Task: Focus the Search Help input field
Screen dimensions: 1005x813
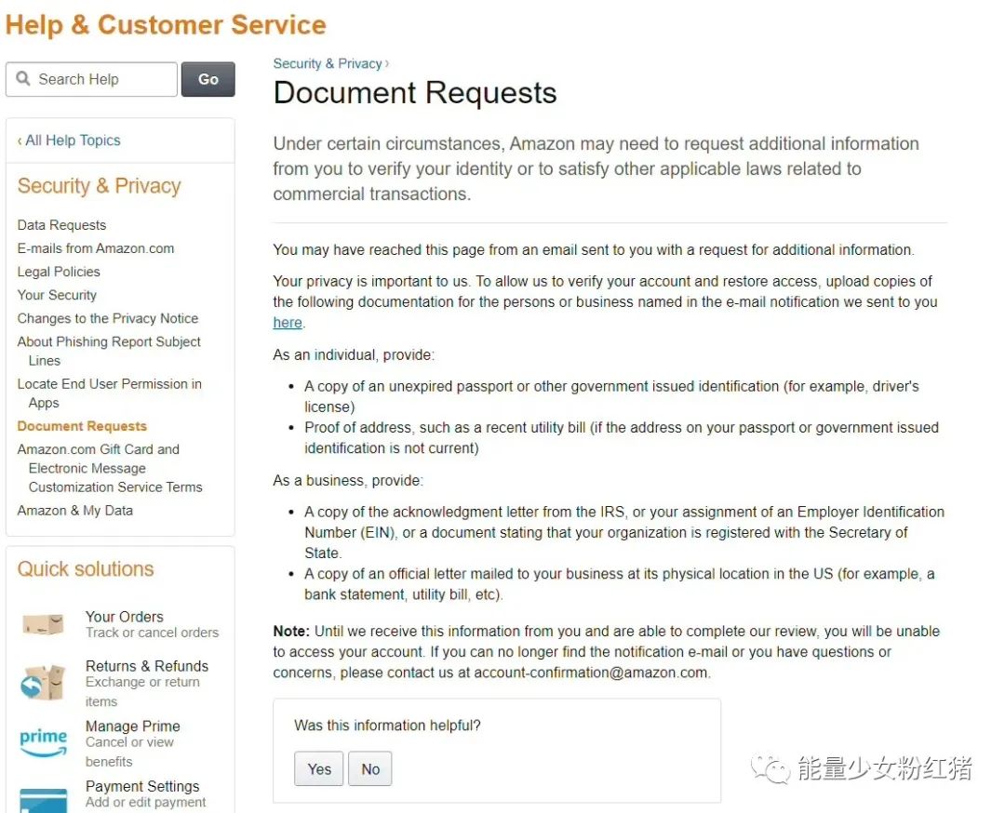Action: [x=91, y=79]
